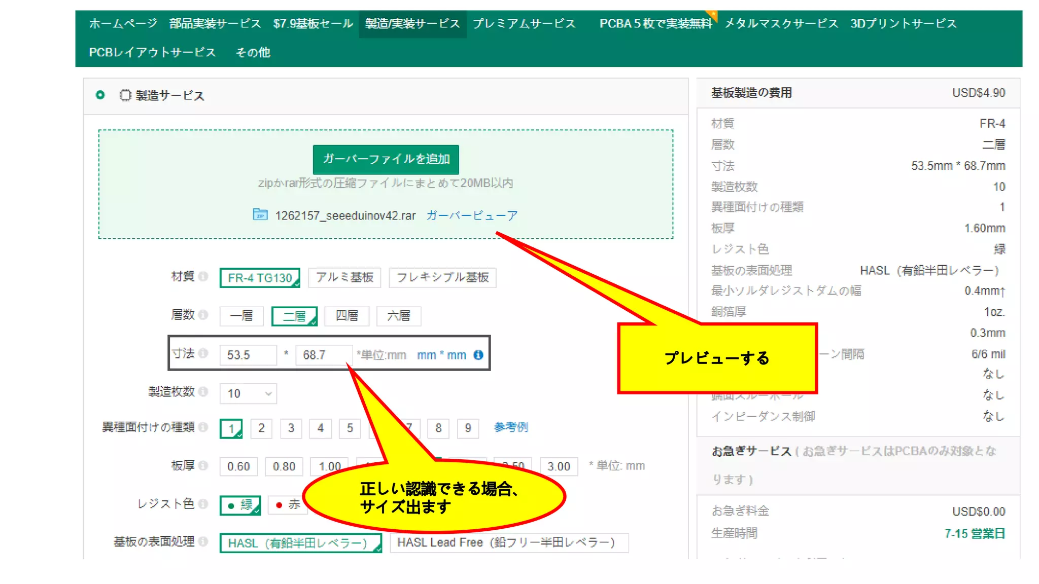Screen dimensions: 1039x584
Task: Click the info icon beside 異種面付けの種類
Action: [203, 427]
